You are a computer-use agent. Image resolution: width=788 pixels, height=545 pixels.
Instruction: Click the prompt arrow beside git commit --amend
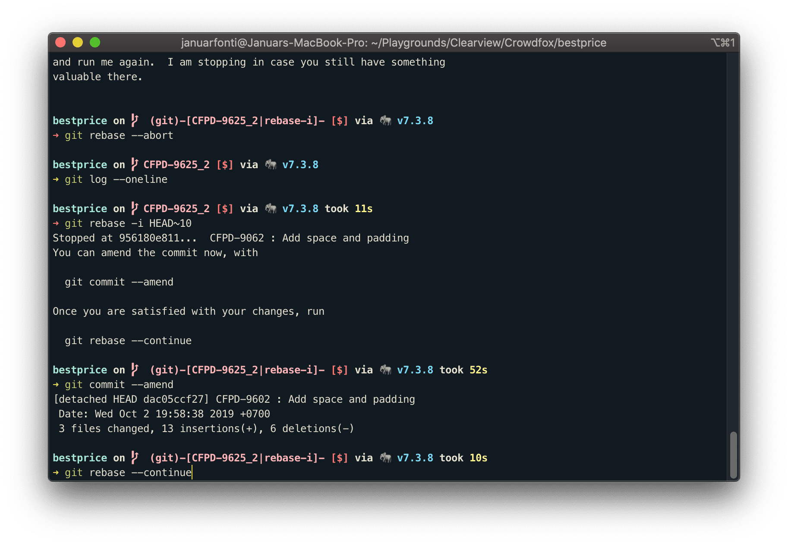[x=56, y=384]
